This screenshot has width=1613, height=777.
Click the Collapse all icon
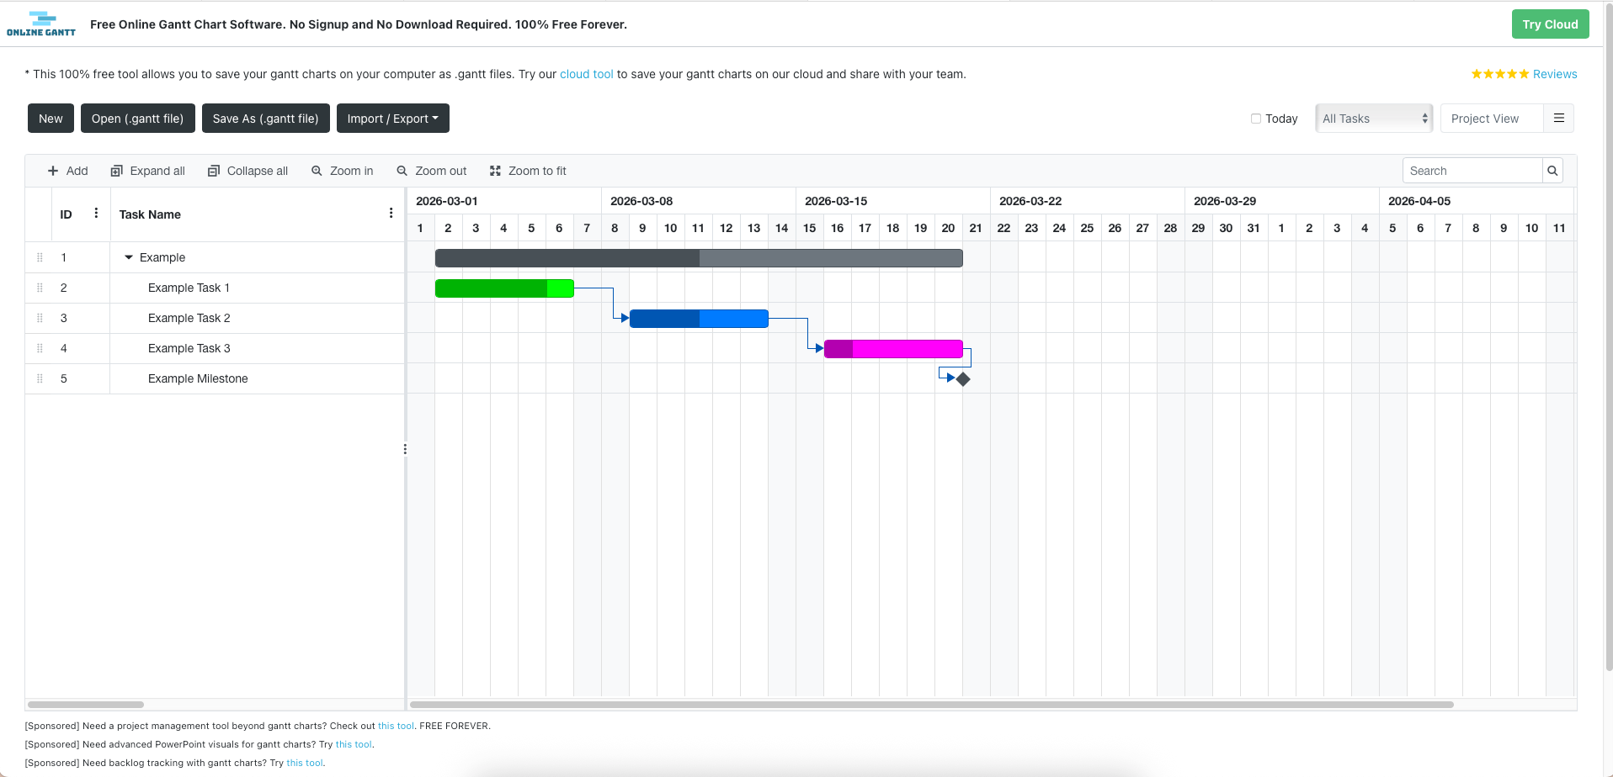click(214, 171)
